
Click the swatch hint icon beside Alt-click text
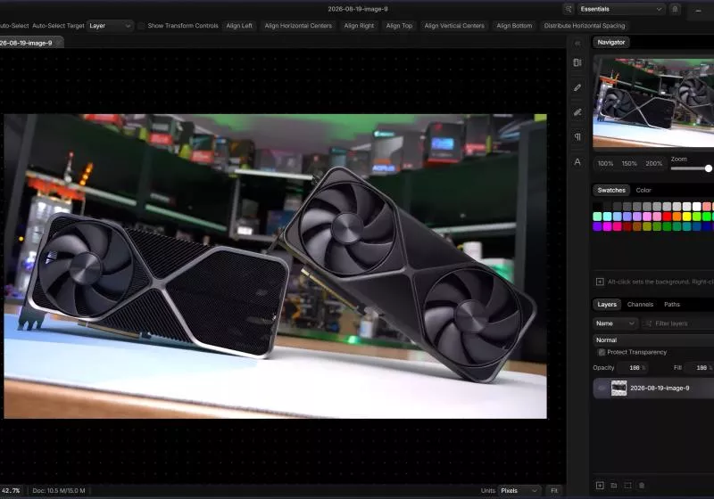[600, 282]
